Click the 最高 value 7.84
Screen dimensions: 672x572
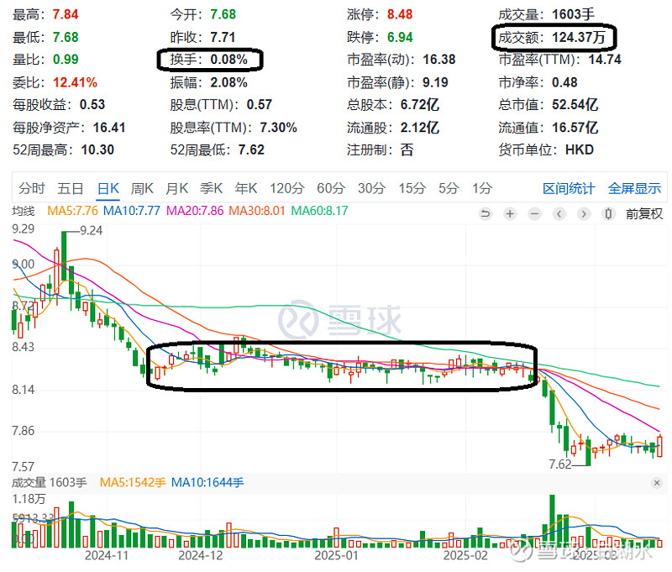(x=66, y=14)
